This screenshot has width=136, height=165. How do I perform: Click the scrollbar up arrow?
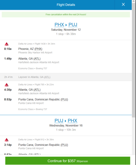134,1
